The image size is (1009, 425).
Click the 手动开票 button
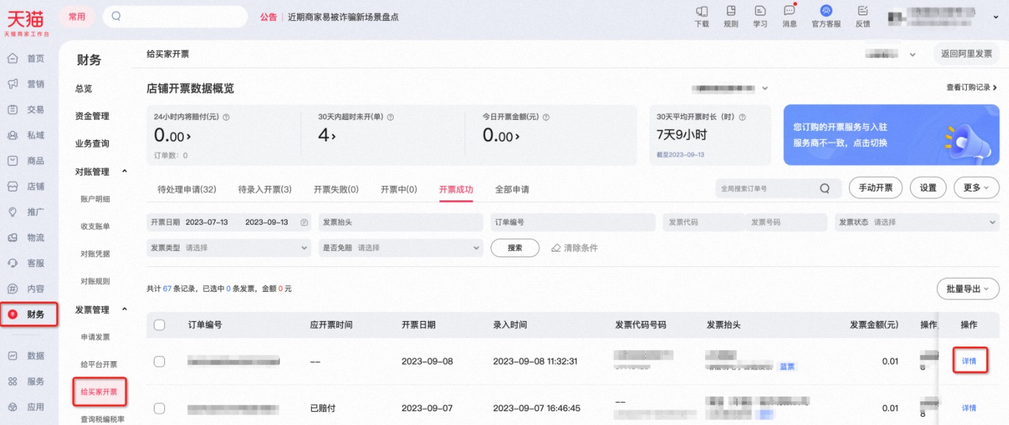pyautogui.click(x=875, y=188)
